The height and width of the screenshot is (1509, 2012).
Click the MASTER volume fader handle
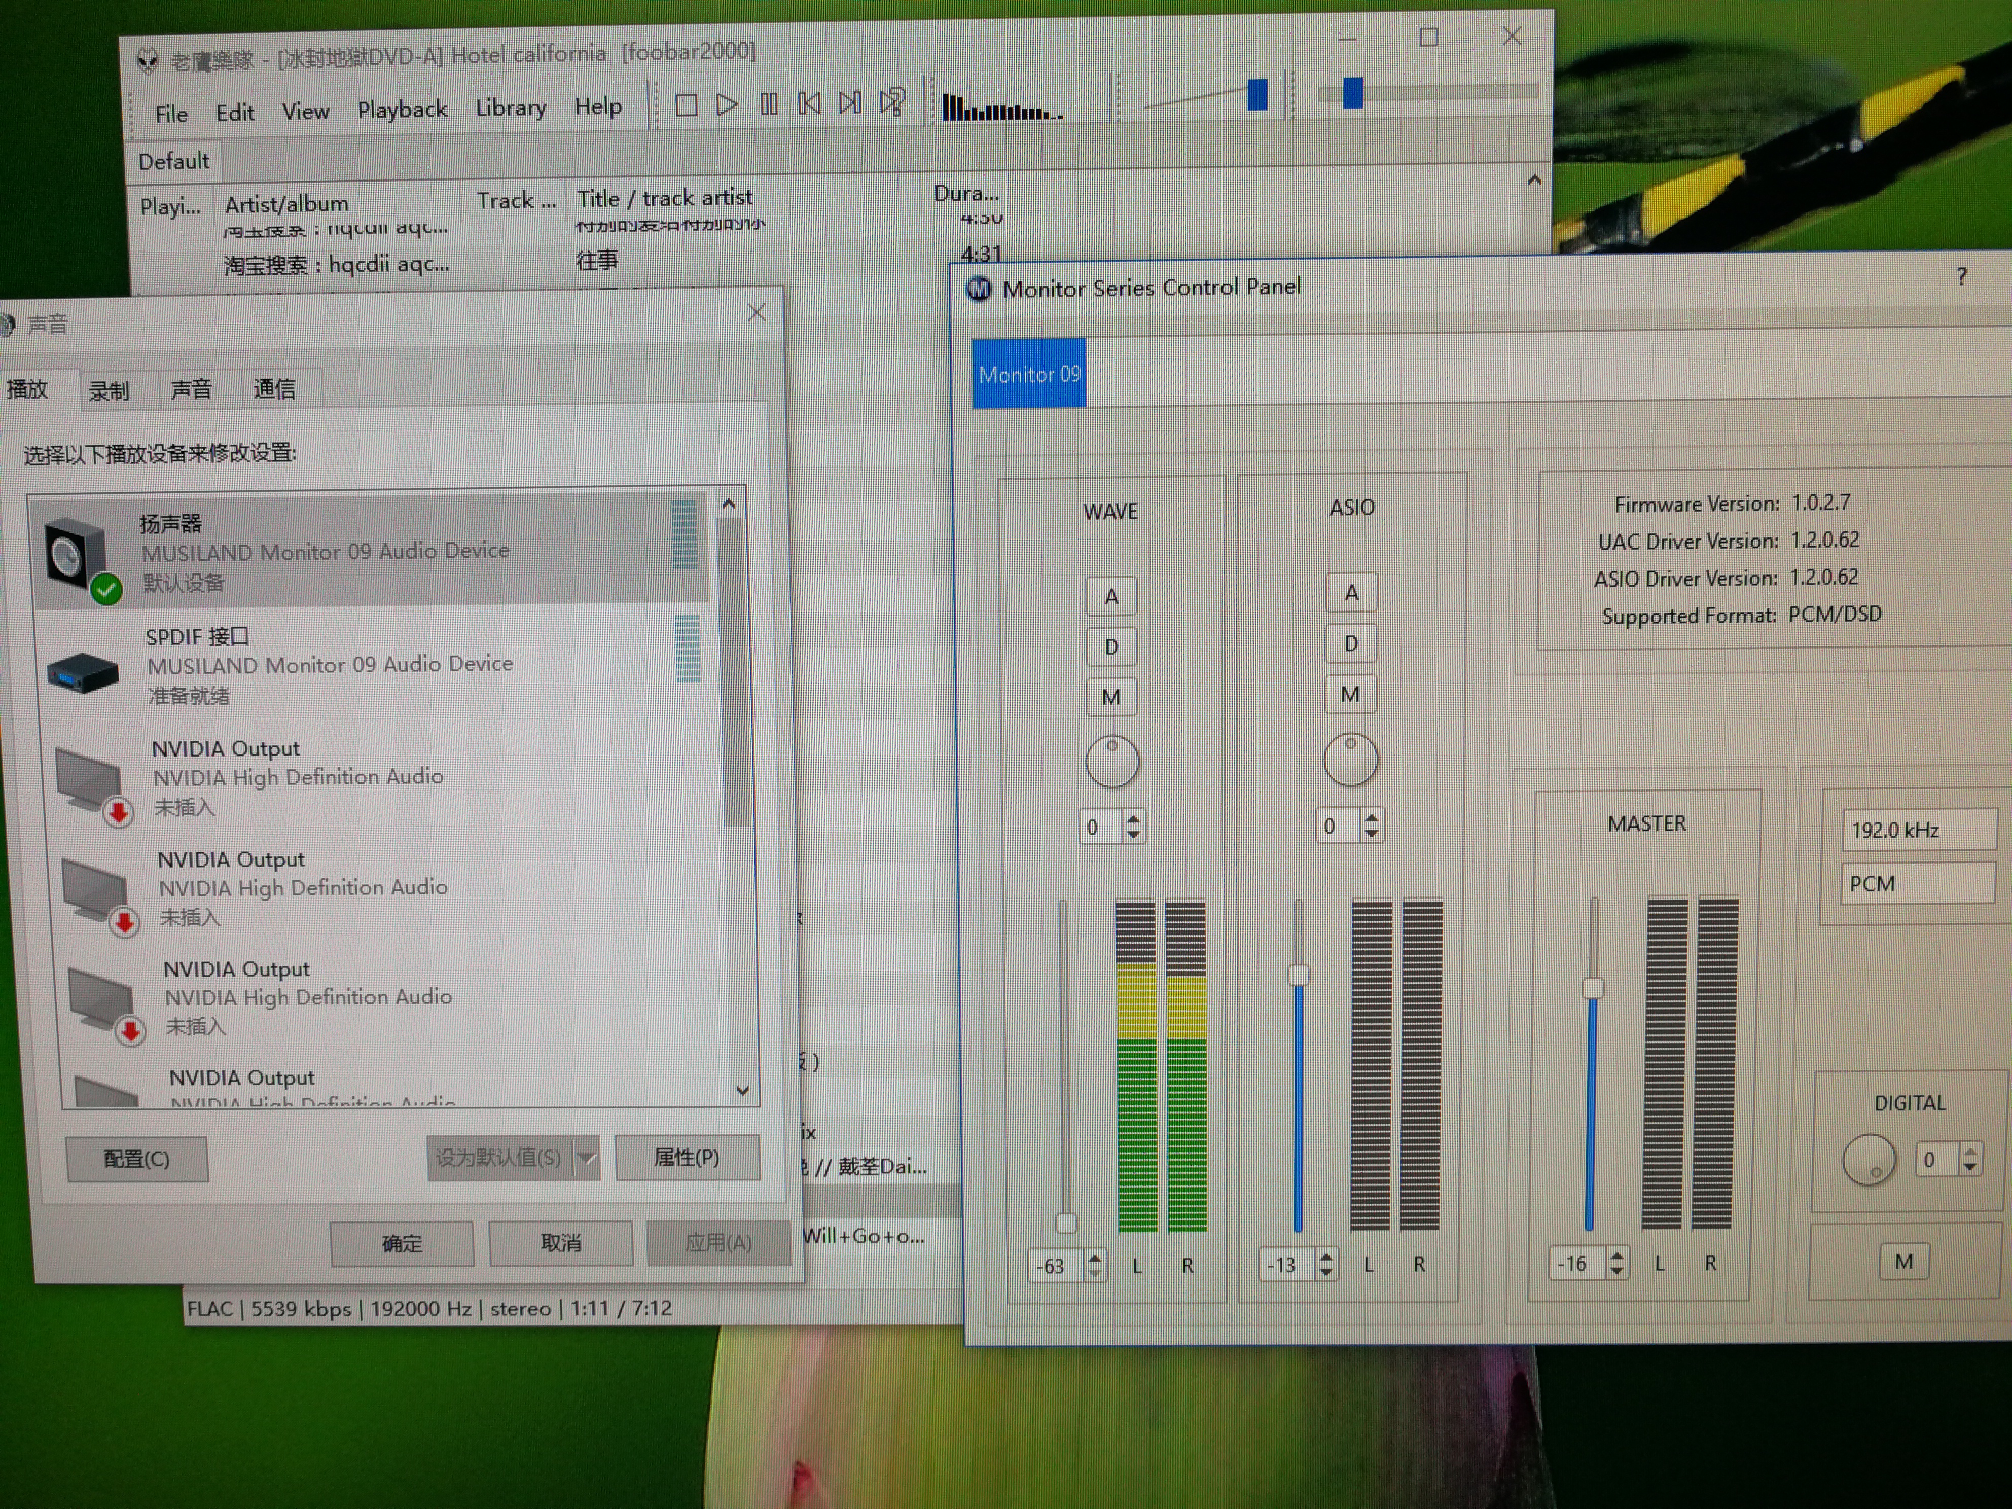click(x=1593, y=988)
